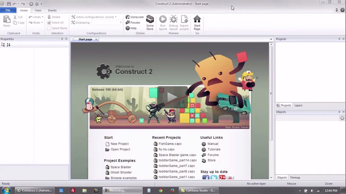Image resolution: width=346 pixels, height=194 pixels.
Task: Click the Delete button in Selection group
Action: point(54,17)
